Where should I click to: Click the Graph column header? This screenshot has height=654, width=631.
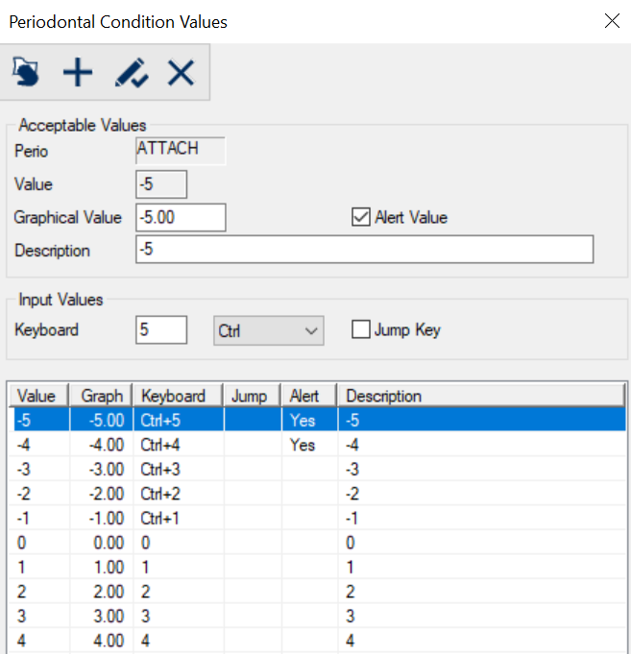click(101, 396)
